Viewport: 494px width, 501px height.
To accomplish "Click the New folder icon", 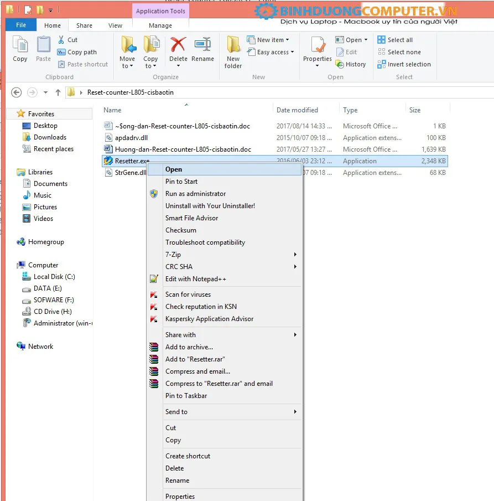I will point(233,44).
